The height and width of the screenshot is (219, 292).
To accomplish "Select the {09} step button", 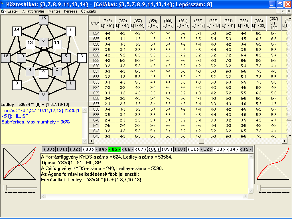I will click(167, 149).
